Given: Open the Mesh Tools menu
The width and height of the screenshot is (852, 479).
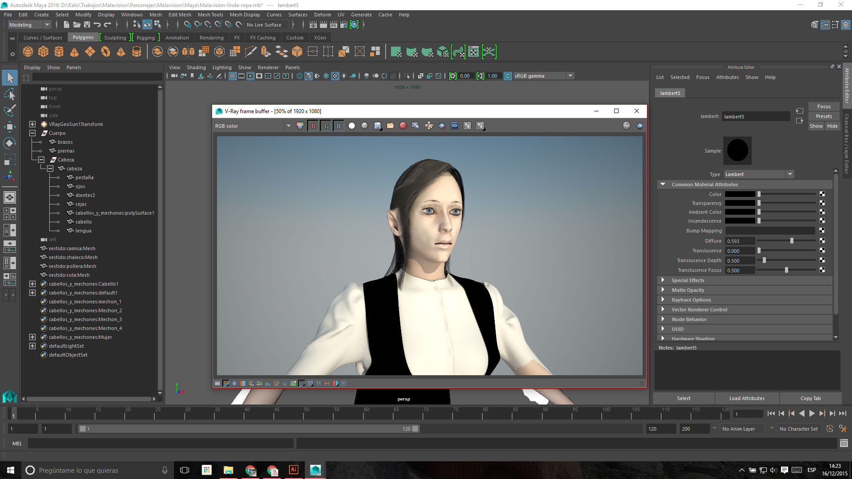Looking at the screenshot, I should pos(210,15).
